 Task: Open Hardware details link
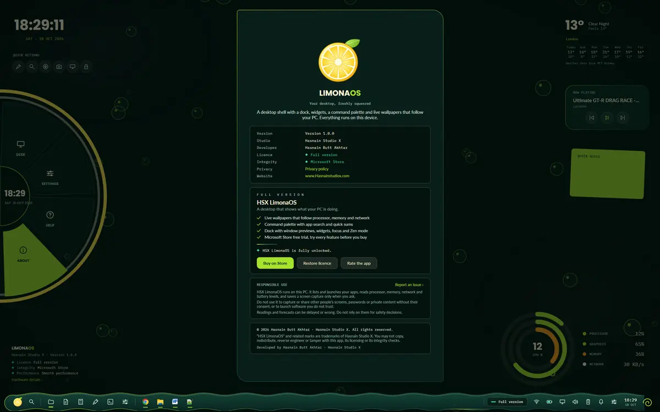[27, 380]
